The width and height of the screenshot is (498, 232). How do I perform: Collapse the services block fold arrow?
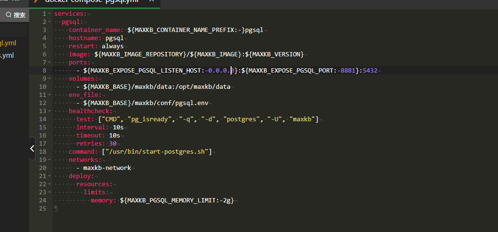point(49,14)
